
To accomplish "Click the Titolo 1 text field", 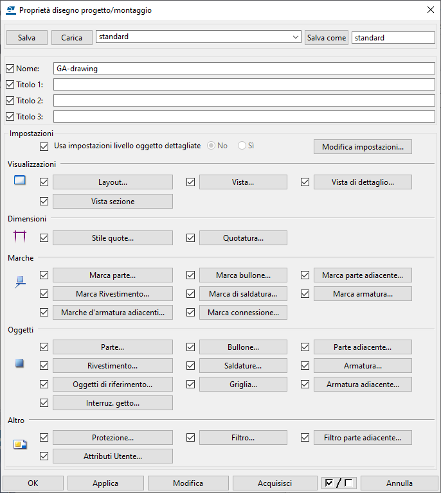I will [x=244, y=85].
